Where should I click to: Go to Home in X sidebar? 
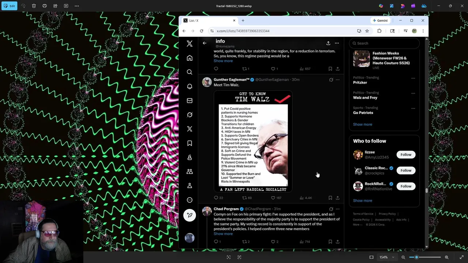click(x=189, y=58)
